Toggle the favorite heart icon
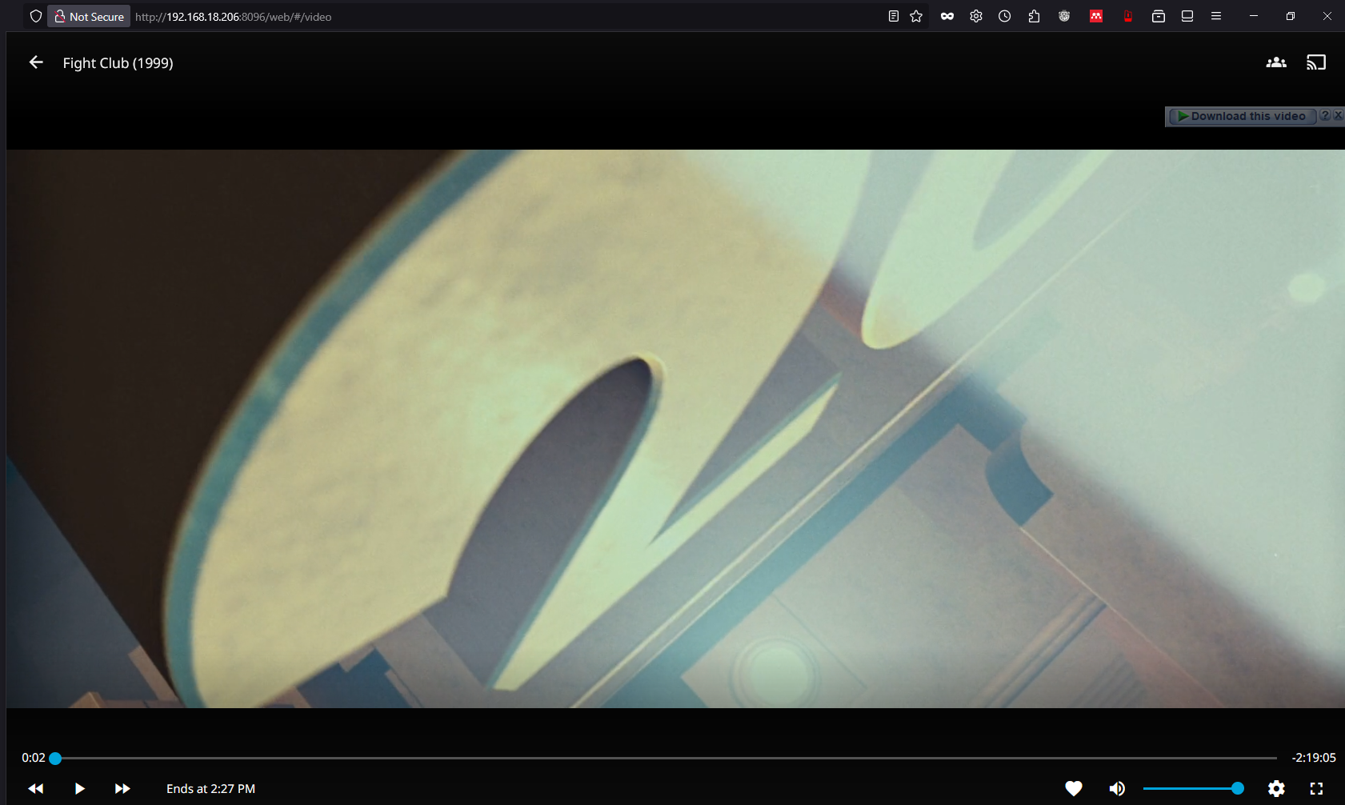 pyautogui.click(x=1074, y=788)
